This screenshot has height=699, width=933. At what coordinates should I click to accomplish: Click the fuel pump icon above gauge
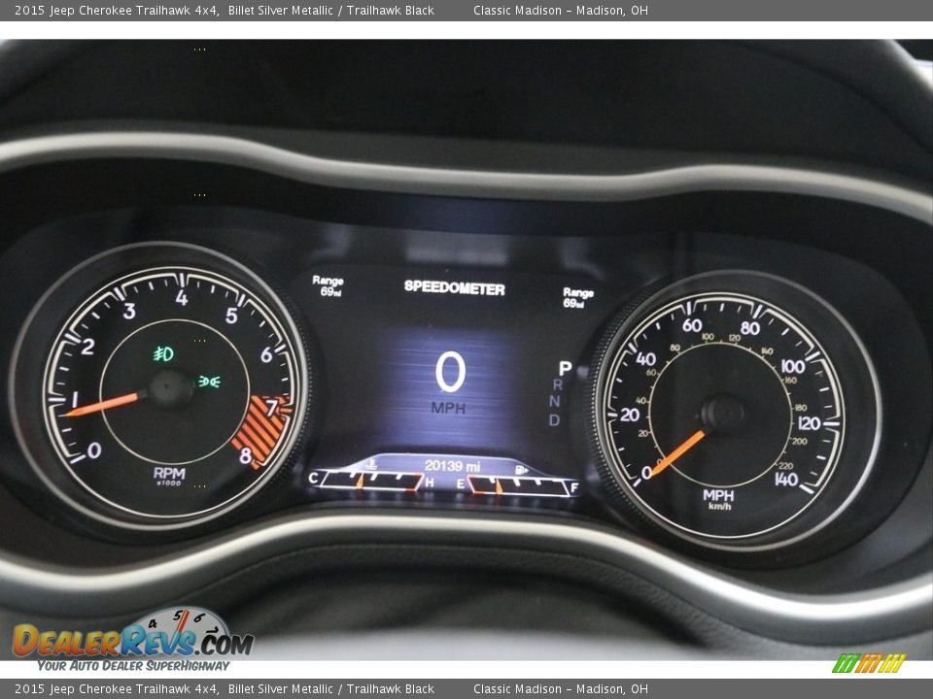coord(521,468)
